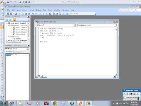Click the Insert UserForm toolbar icon
The image size is (141, 106).
pyautogui.click(x=11, y=14)
